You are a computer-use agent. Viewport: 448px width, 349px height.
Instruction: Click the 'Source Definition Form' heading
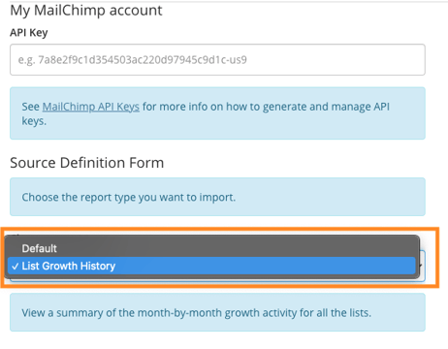coord(87,163)
